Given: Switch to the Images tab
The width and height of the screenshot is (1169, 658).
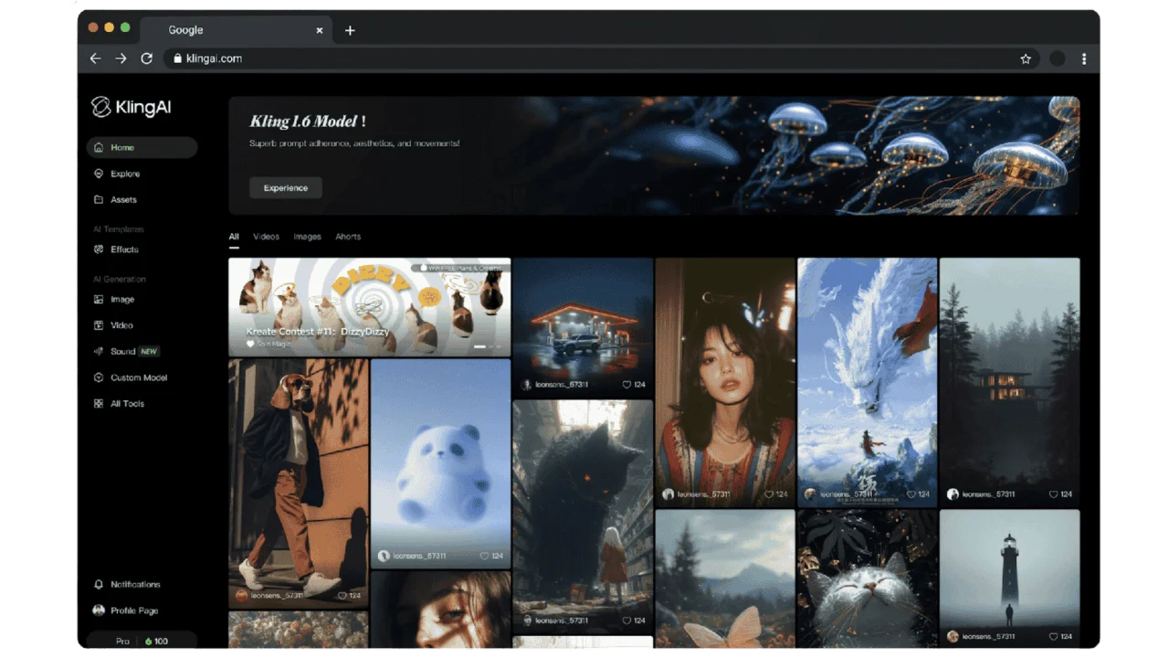Looking at the screenshot, I should point(307,237).
